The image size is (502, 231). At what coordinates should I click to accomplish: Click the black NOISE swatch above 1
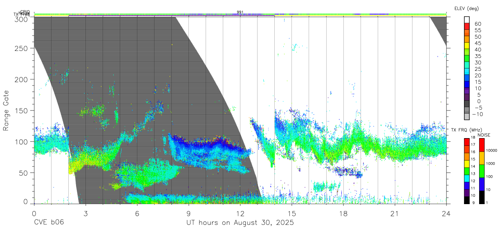coord(482,197)
